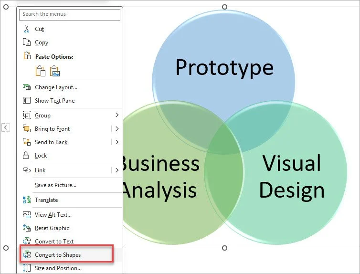Open the SmartArt text pane side arrow
360x274 pixels.
[x=6, y=127]
